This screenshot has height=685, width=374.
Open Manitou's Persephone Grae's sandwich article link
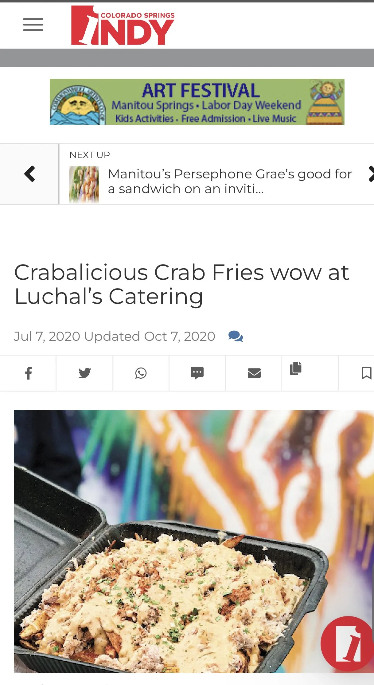point(230,181)
